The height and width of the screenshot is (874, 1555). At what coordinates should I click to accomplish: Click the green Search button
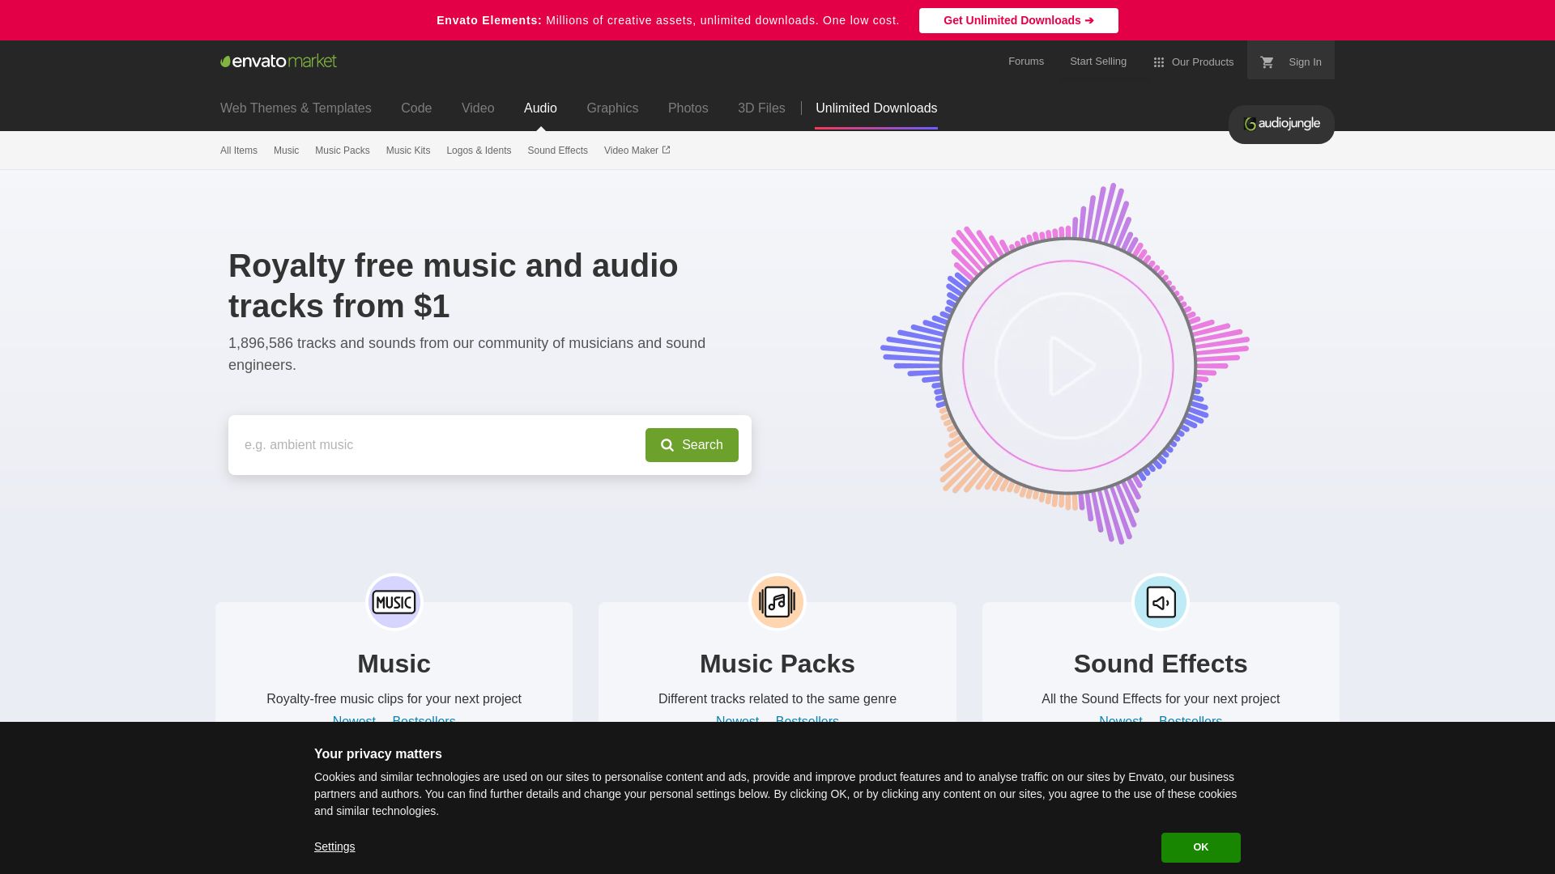[x=692, y=445]
